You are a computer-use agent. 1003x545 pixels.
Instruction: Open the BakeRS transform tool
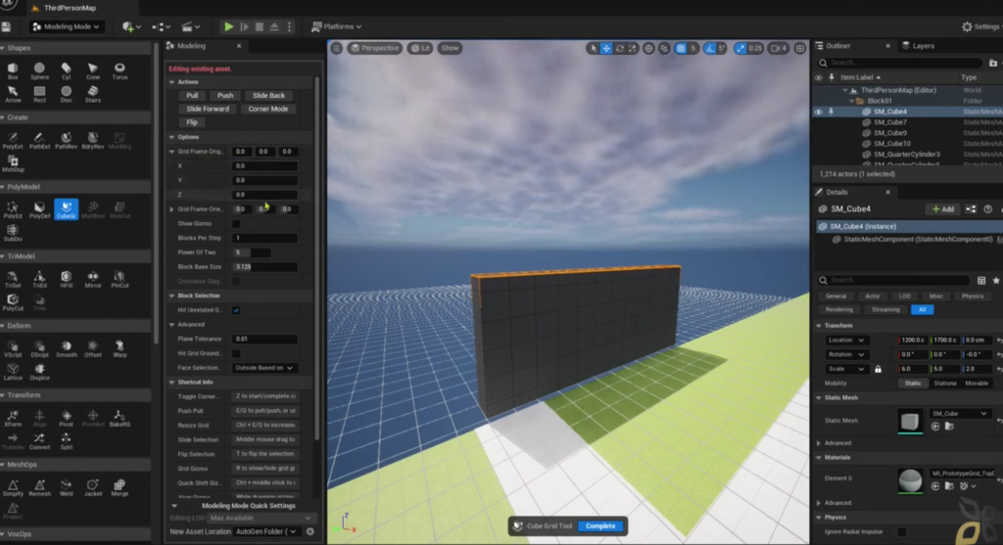point(119,418)
